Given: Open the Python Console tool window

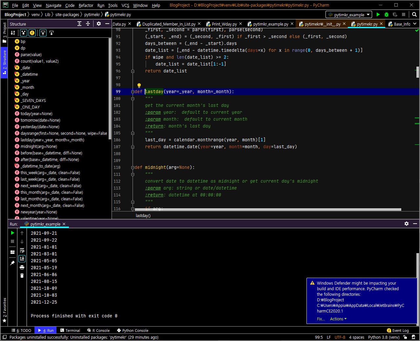Looking at the screenshot, I should point(132,331).
